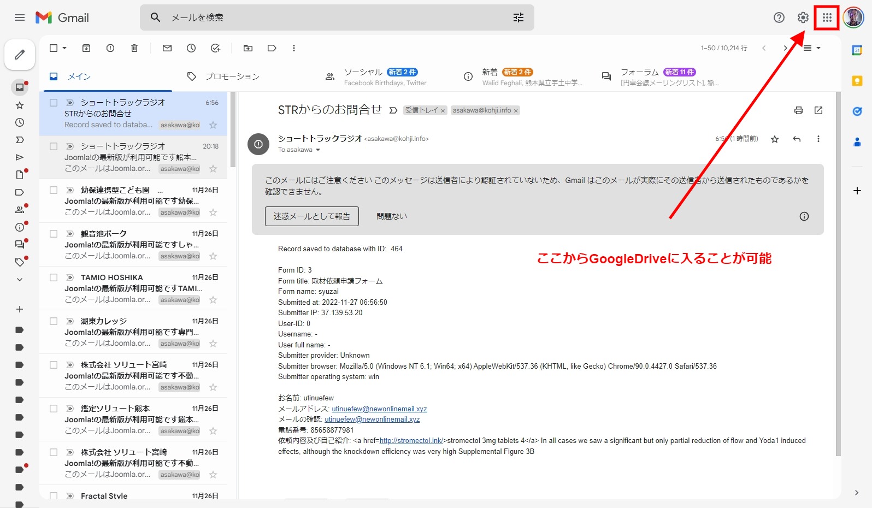This screenshot has width=872, height=508.
Task: Click the Delete trash icon
Action: tap(134, 48)
